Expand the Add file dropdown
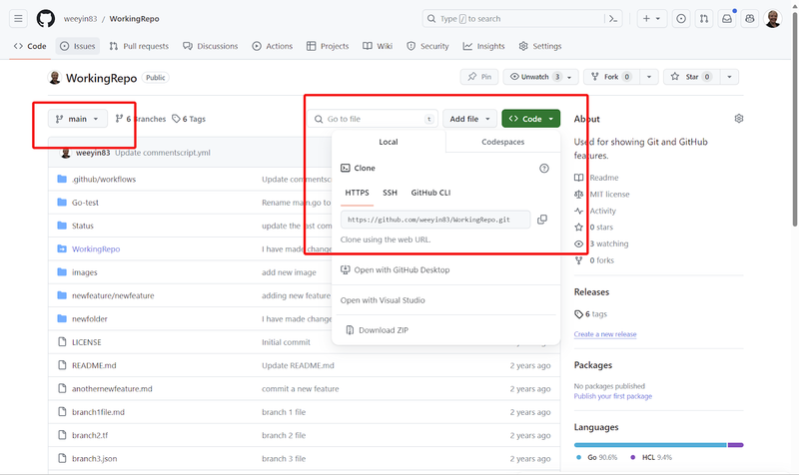Screen dimensions: 799x475 469,119
